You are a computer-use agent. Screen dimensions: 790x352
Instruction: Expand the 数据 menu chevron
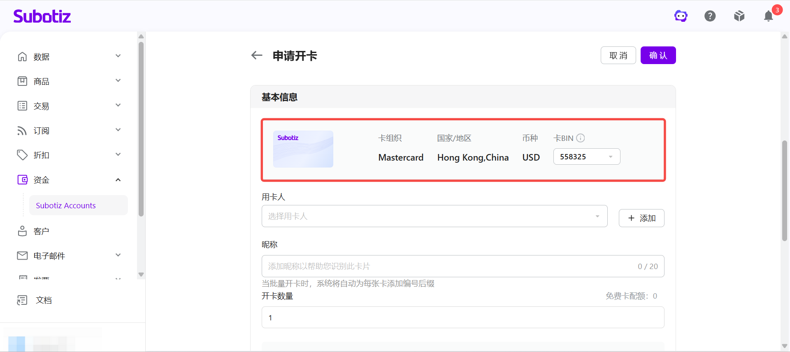pyautogui.click(x=118, y=56)
